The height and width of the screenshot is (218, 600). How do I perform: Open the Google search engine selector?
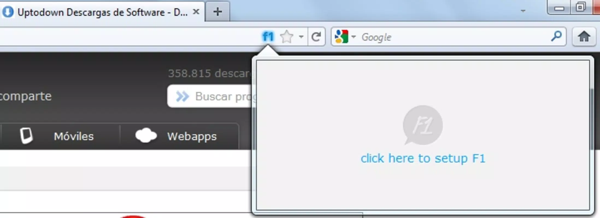pyautogui.click(x=345, y=37)
